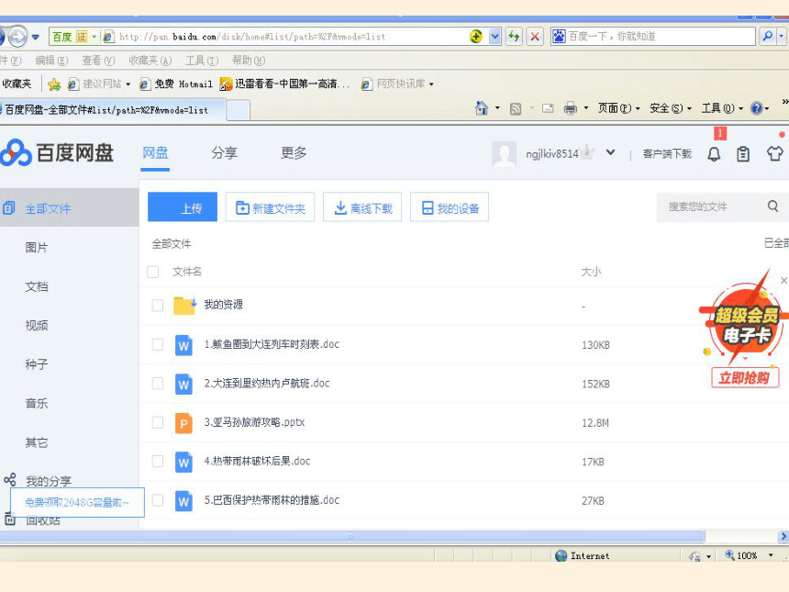Click the 免费领取2048G容量啦~ banner link

(77, 502)
